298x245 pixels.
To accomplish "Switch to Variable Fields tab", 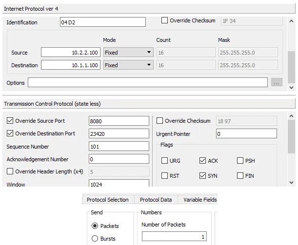I will 198,200.
